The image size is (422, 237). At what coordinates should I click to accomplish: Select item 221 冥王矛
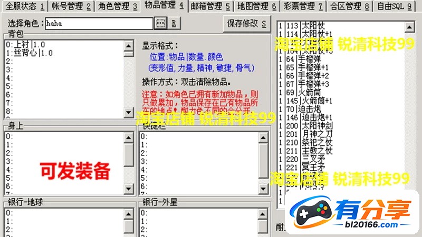click(x=341, y=167)
